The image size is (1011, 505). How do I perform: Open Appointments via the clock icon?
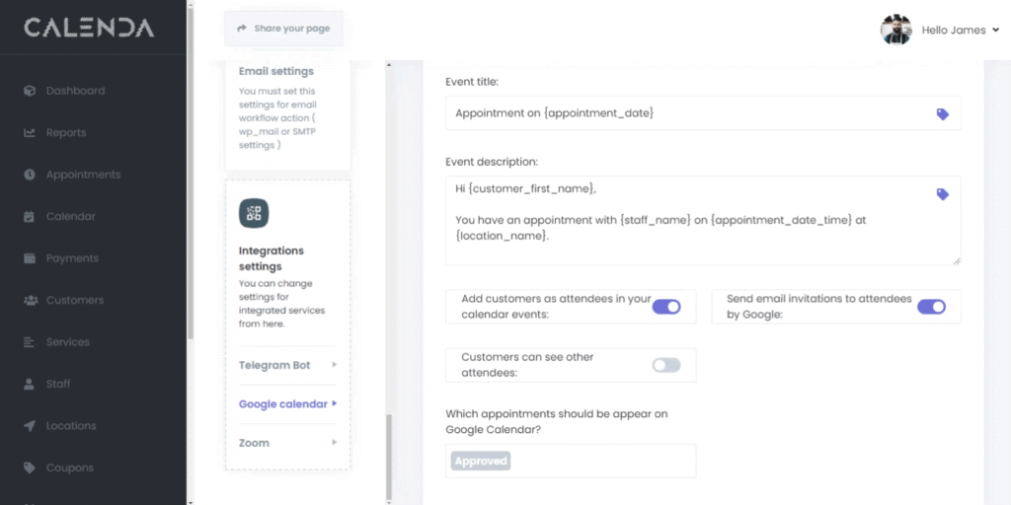pyautogui.click(x=30, y=175)
